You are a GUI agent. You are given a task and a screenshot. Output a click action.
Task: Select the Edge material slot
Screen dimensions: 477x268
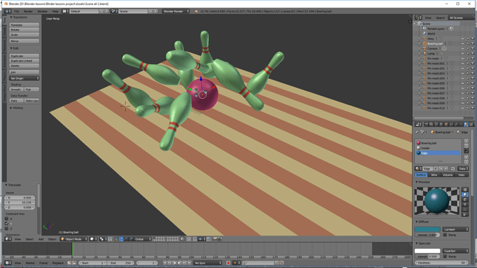tap(438, 153)
